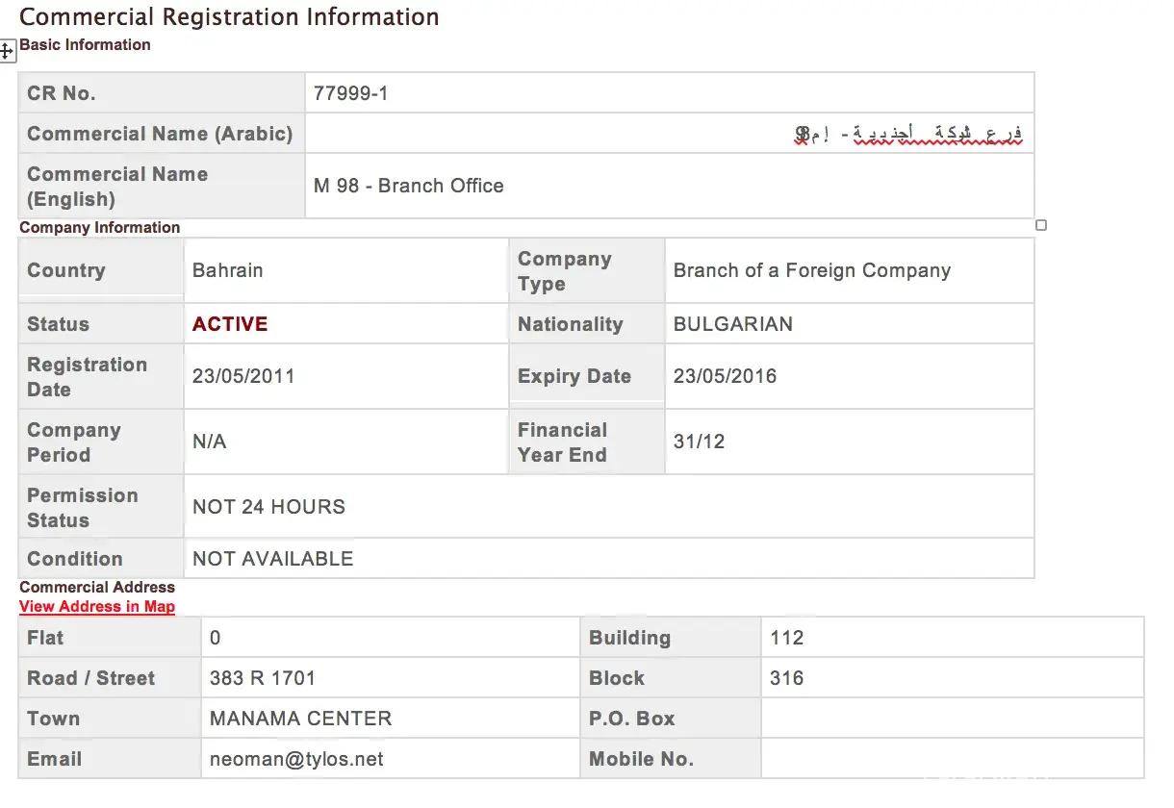The width and height of the screenshot is (1174, 808).
Task: Click the red ACTIVE status text
Action: click(x=230, y=324)
